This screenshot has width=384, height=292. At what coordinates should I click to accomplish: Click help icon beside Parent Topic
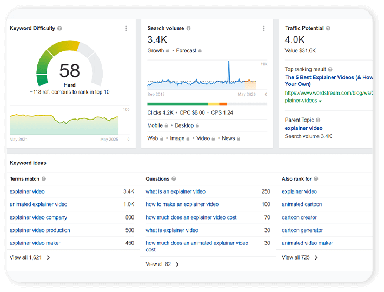click(318, 120)
